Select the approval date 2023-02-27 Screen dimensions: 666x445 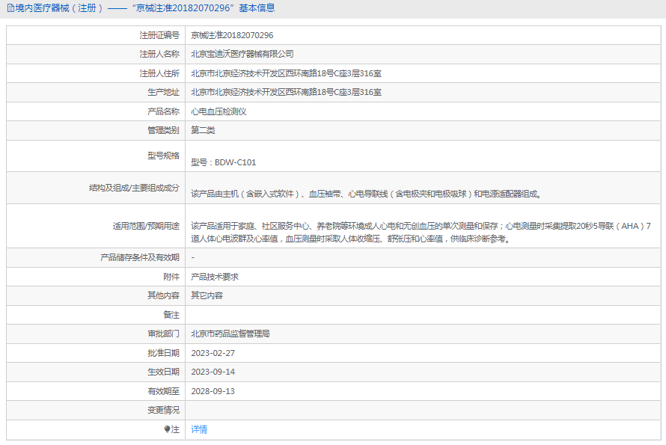coord(213,353)
